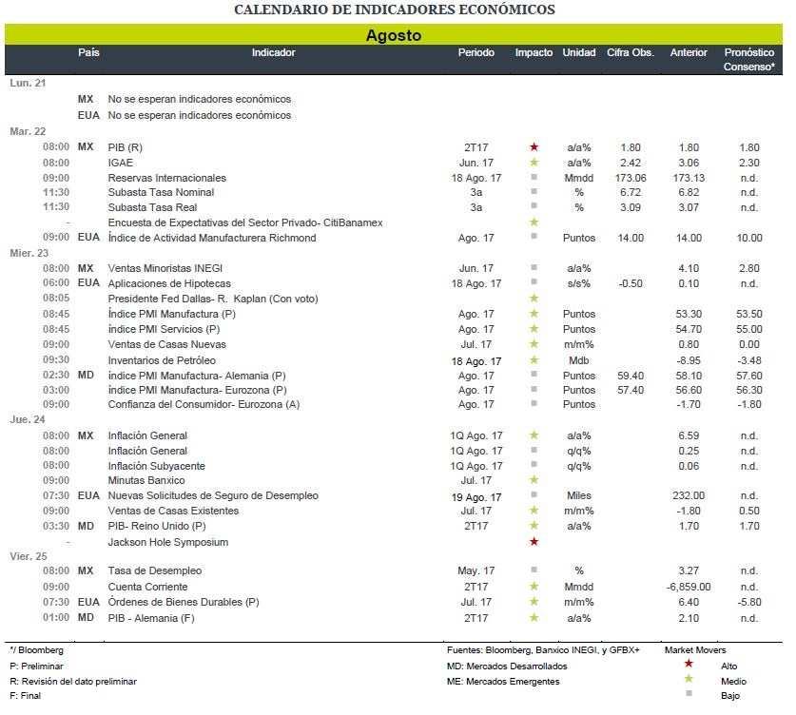The width and height of the screenshot is (796, 715).
Task: Click the yellow star for Índice PMI Manufactura (P)
Action: [x=534, y=314]
